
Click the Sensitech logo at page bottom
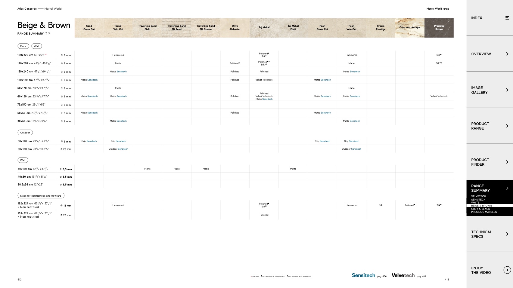pyautogui.click(x=363, y=275)
